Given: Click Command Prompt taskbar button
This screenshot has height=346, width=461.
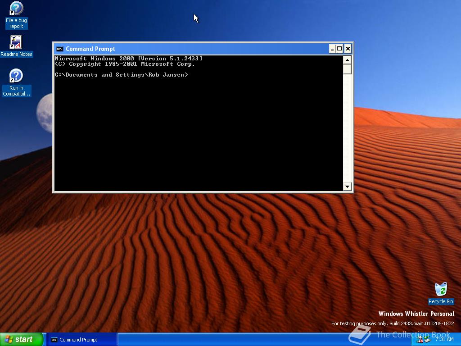Looking at the screenshot, I should pyautogui.click(x=81, y=340).
